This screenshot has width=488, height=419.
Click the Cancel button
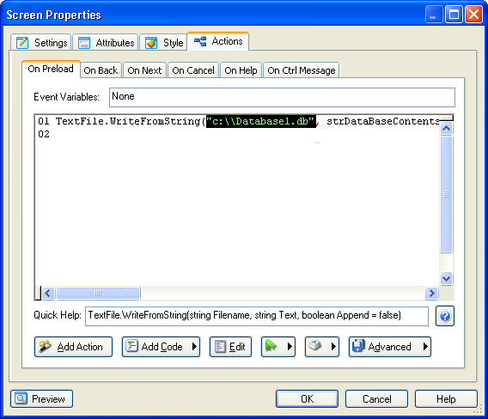(x=376, y=398)
